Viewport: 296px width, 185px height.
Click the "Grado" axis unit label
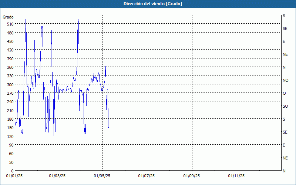point(8,17)
